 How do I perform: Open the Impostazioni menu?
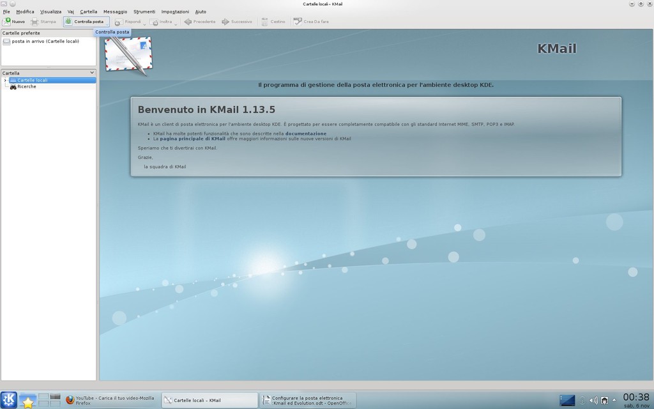tap(174, 11)
